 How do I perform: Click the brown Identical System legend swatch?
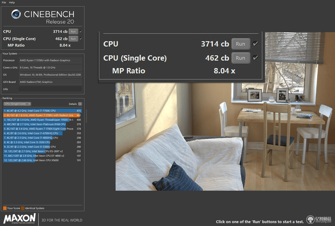pos(23,208)
